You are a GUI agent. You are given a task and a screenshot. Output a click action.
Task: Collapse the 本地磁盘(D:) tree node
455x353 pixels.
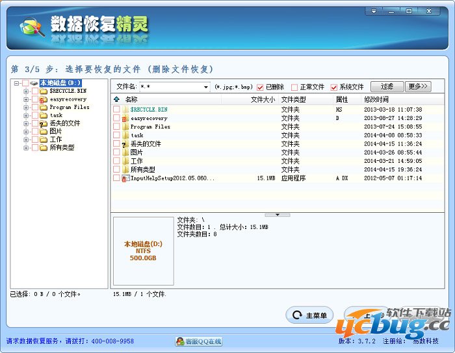16,83
